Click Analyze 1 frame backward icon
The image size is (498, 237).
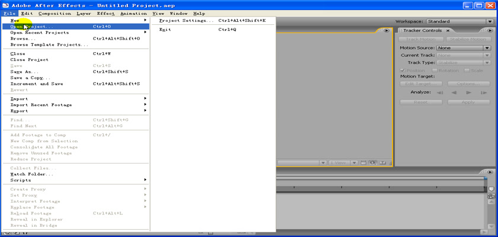click(x=440, y=92)
